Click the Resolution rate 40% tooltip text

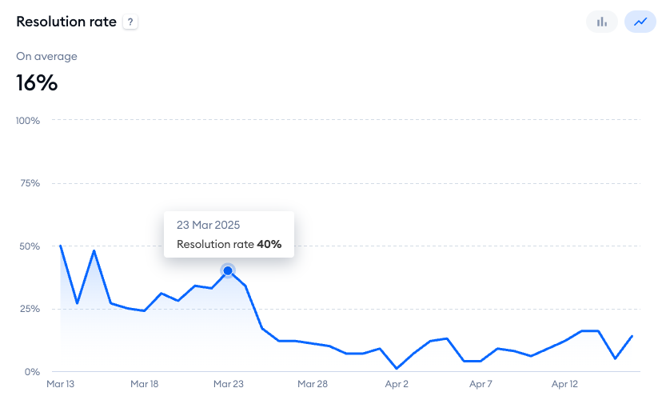click(x=229, y=244)
